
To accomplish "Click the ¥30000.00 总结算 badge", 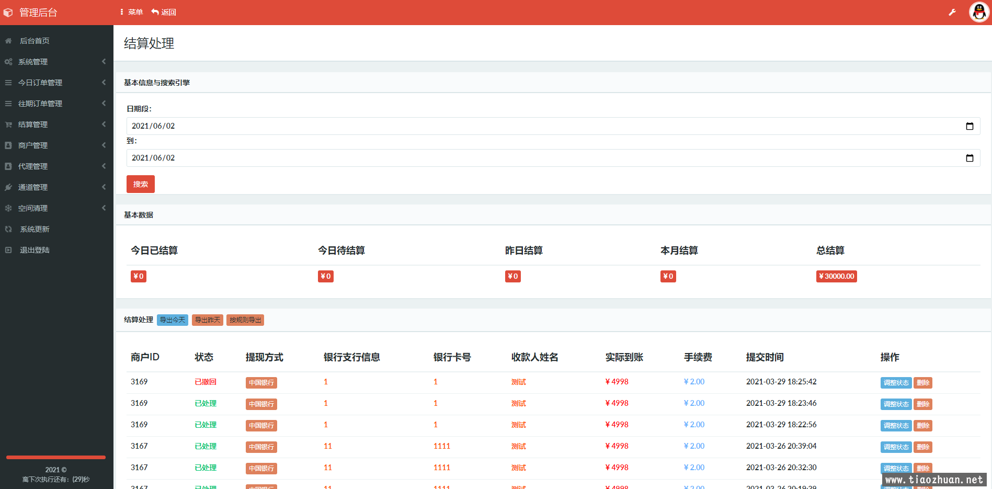I will coord(837,277).
